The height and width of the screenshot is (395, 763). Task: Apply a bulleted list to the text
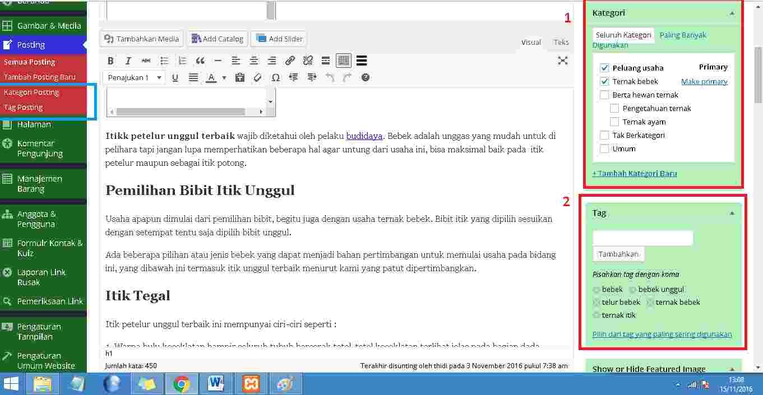coord(165,61)
